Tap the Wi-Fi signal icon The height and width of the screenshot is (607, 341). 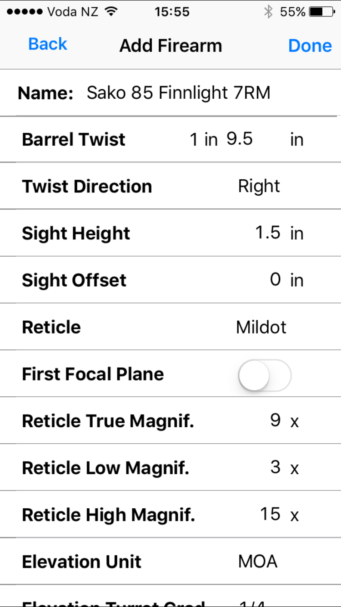coord(110,12)
